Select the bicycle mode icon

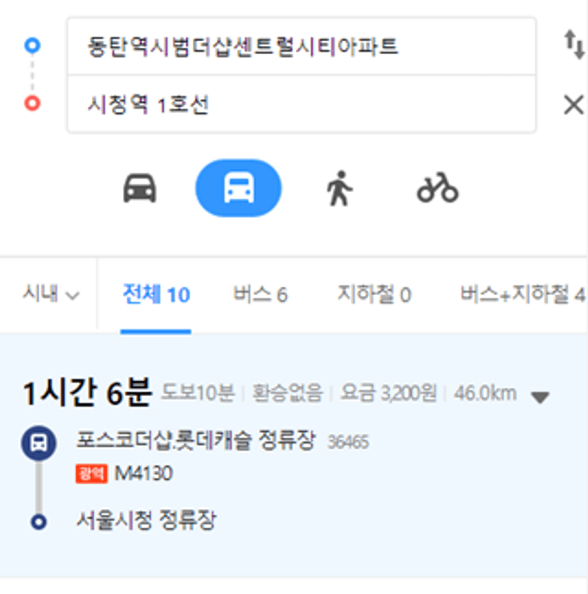point(438,188)
